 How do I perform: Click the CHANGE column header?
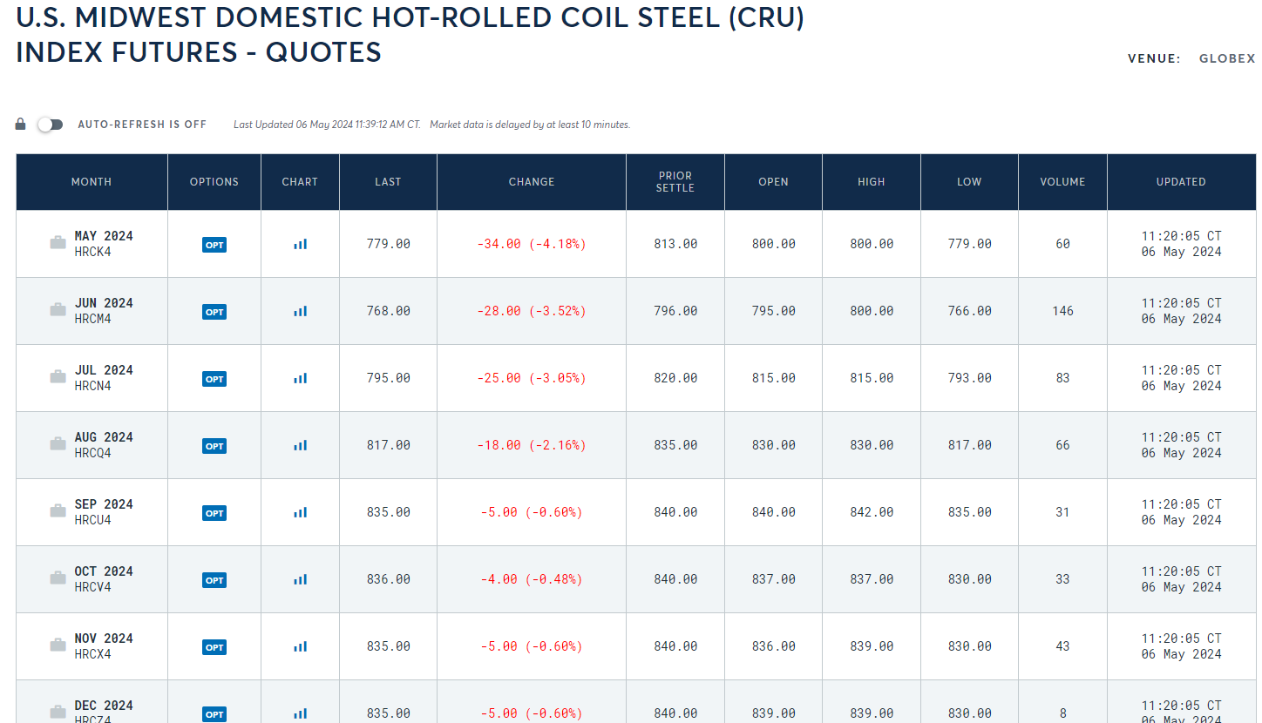coord(532,182)
